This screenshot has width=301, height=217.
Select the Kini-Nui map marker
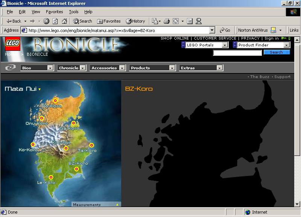coord(66,148)
